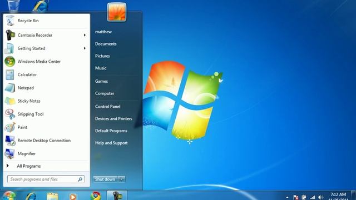Screen dimensions: 356x200
Task: Launch Windows Media Center icon
Action: pyautogui.click(x=10, y=62)
